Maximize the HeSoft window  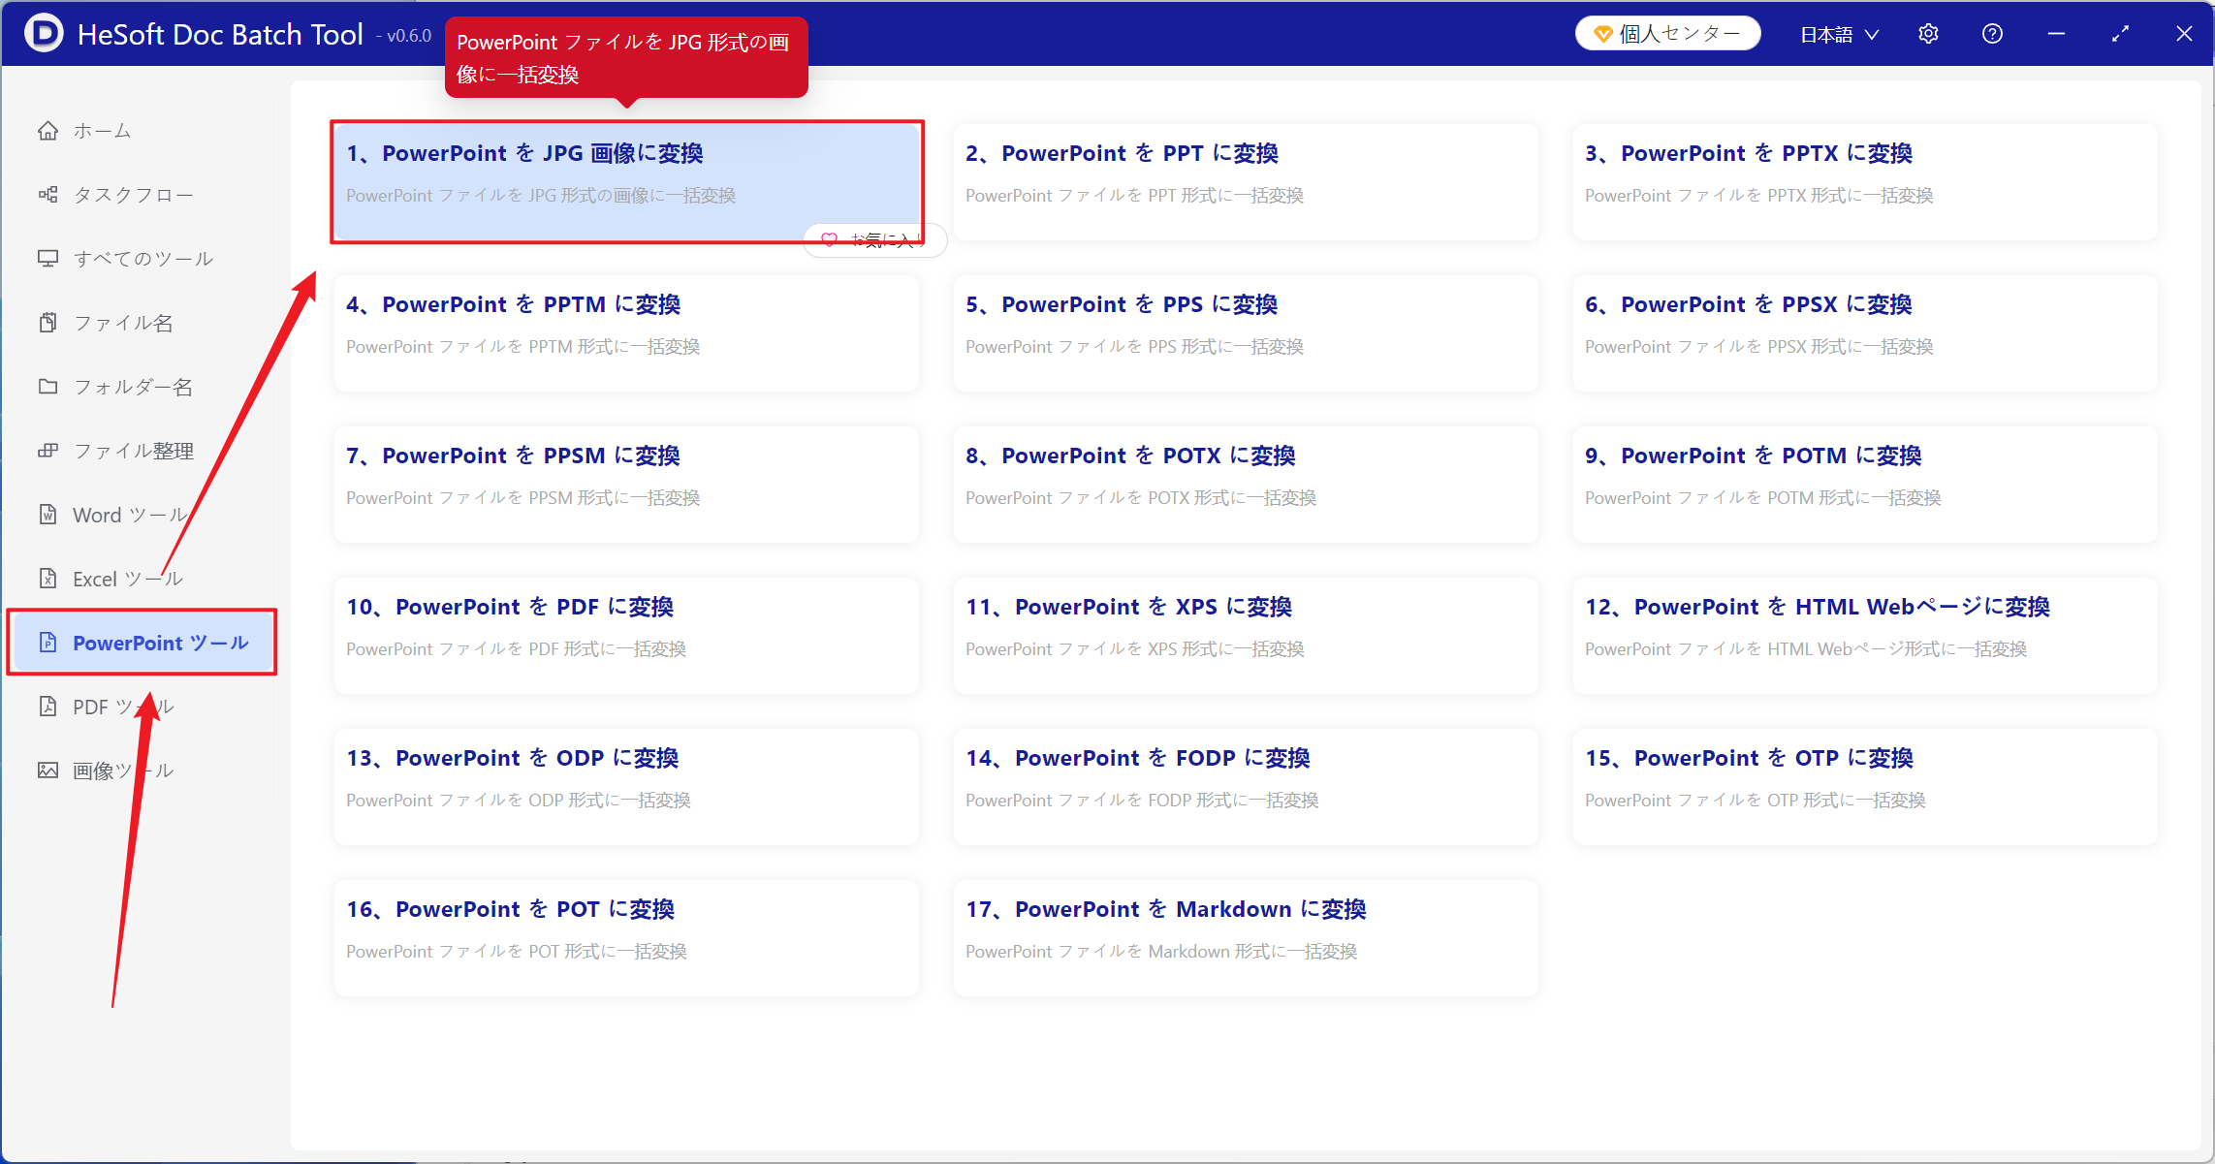click(2120, 34)
